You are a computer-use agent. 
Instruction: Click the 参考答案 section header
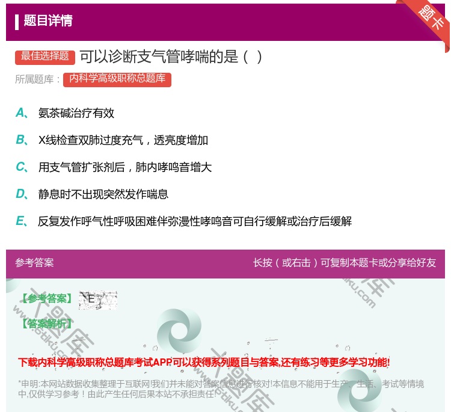[34, 263]
